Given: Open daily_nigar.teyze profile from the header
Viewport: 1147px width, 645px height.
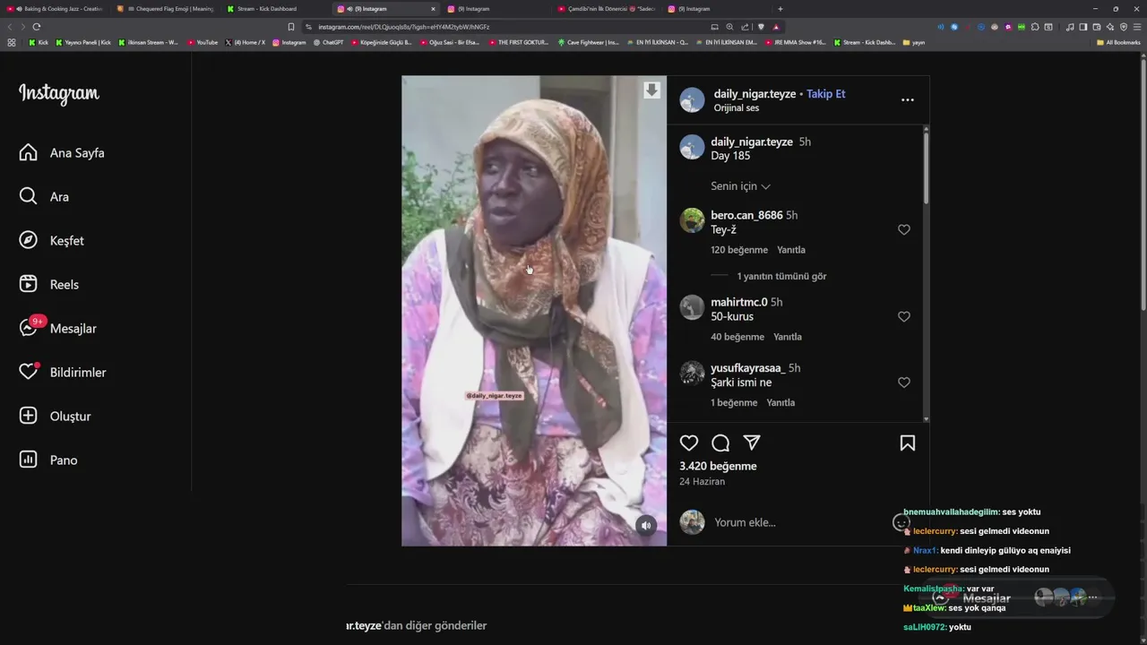Looking at the screenshot, I should [x=754, y=94].
